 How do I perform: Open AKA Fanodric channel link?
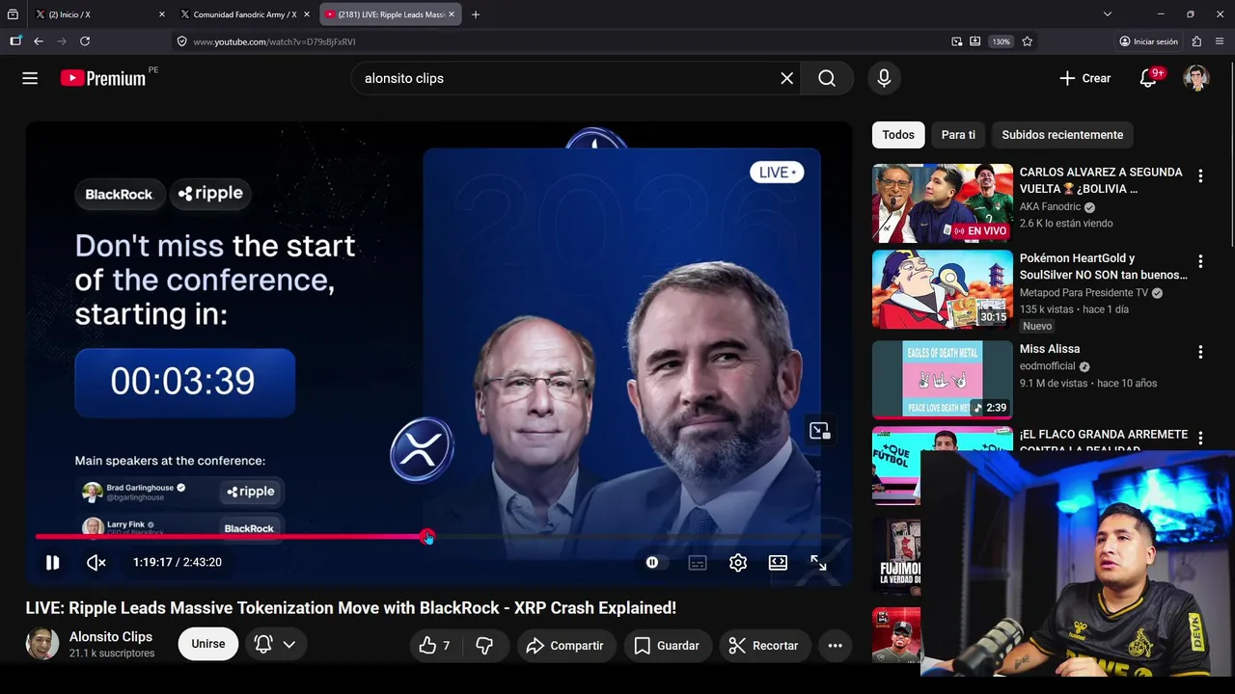[1050, 207]
